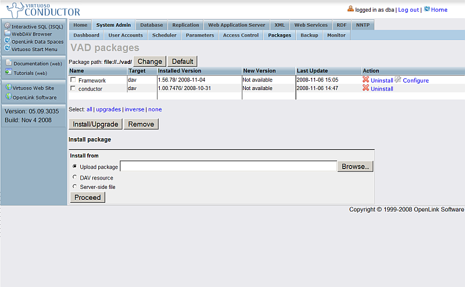
Task: Check the Framework package checkbox
Action: click(x=73, y=80)
